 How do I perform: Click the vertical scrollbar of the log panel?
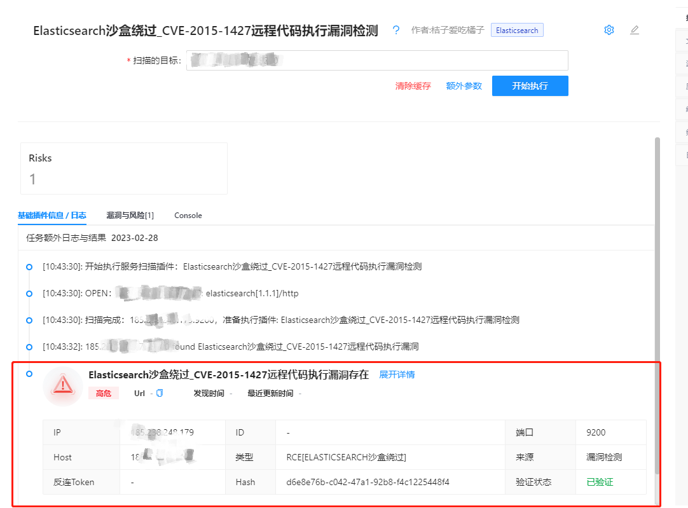[657, 305]
